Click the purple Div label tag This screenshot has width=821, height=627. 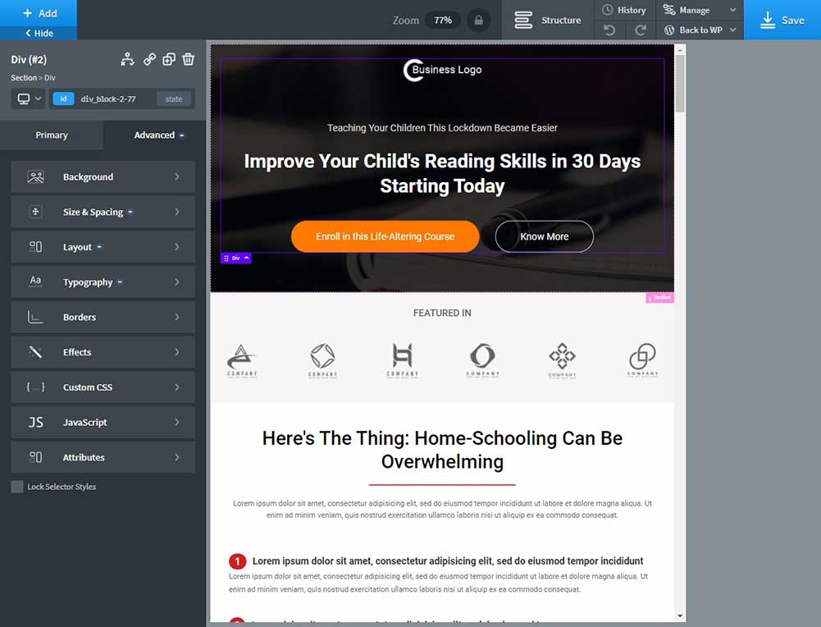(235, 259)
